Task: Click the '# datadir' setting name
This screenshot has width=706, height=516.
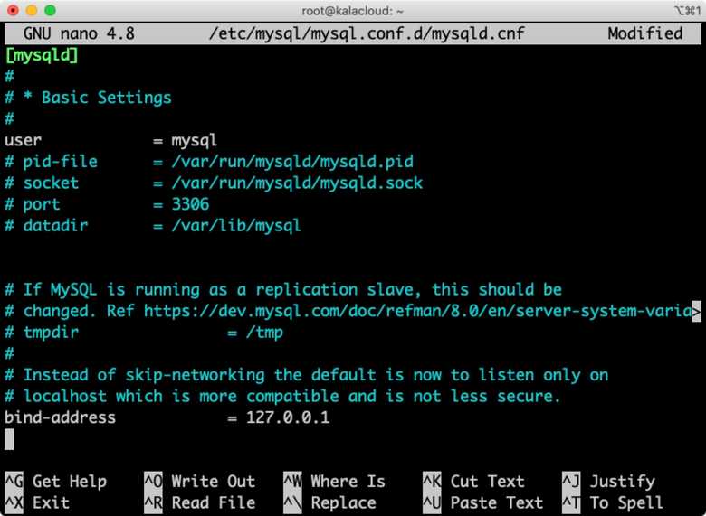Action: 46,225
